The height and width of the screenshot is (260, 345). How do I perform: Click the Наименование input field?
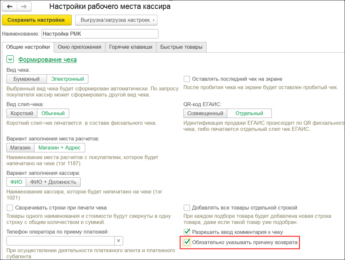(x=100, y=34)
